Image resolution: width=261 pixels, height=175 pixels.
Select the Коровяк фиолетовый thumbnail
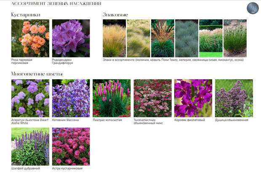point(193,98)
